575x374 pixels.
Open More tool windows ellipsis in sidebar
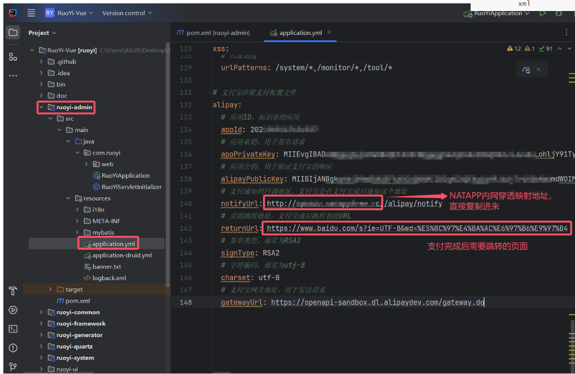click(13, 76)
